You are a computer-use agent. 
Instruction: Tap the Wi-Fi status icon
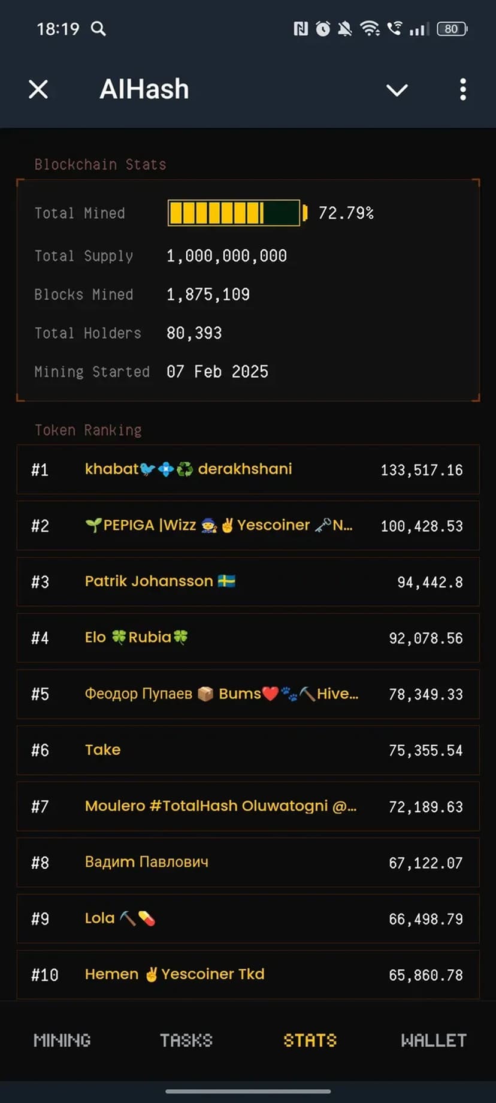tap(370, 29)
